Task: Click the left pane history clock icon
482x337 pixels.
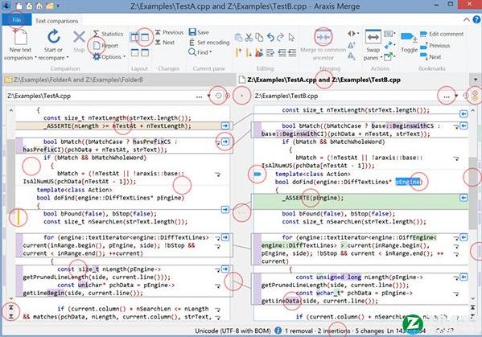Action: 218,96
